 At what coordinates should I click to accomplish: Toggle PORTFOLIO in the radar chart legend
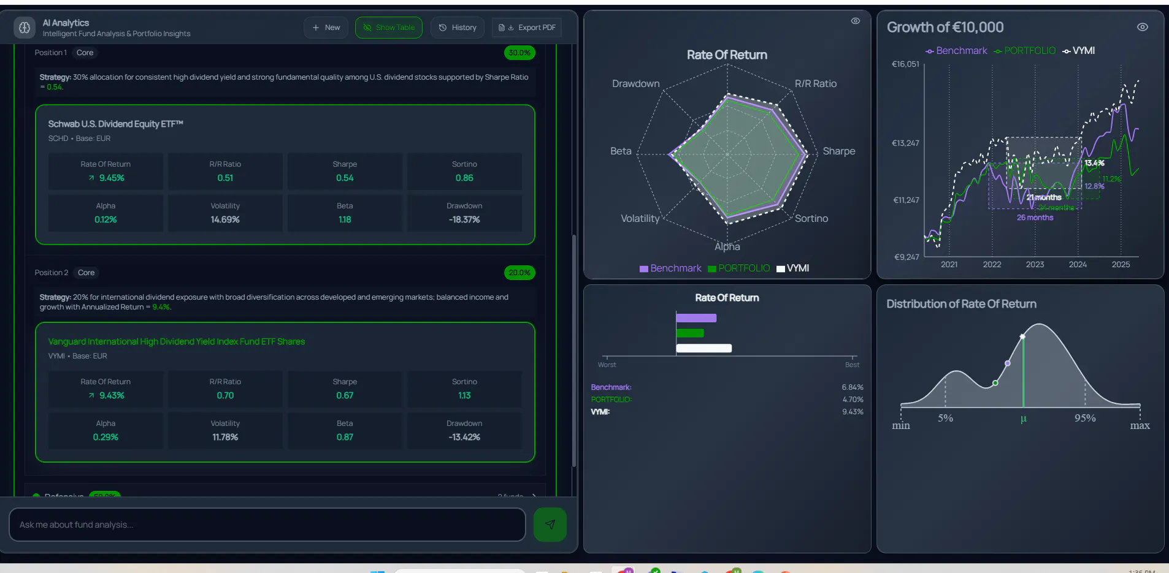[x=738, y=268]
